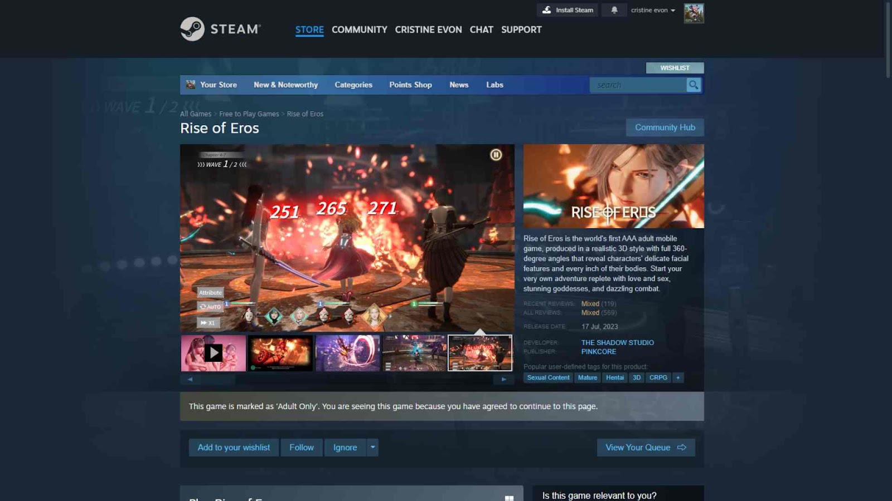The height and width of the screenshot is (501, 892).
Task: Click the 17 Jul, 2023 release date
Action: [600, 327]
